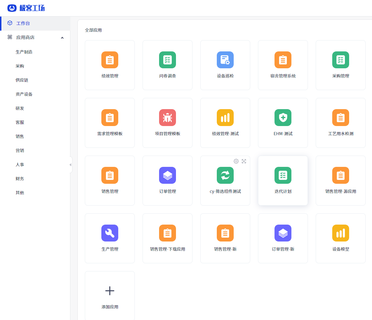Select 工作台 in the sidebar
The height and width of the screenshot is (320, 372).
[x=23, y=23]
